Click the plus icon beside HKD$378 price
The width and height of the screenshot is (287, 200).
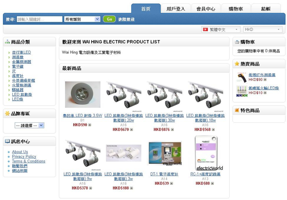(x=90, y=188)
